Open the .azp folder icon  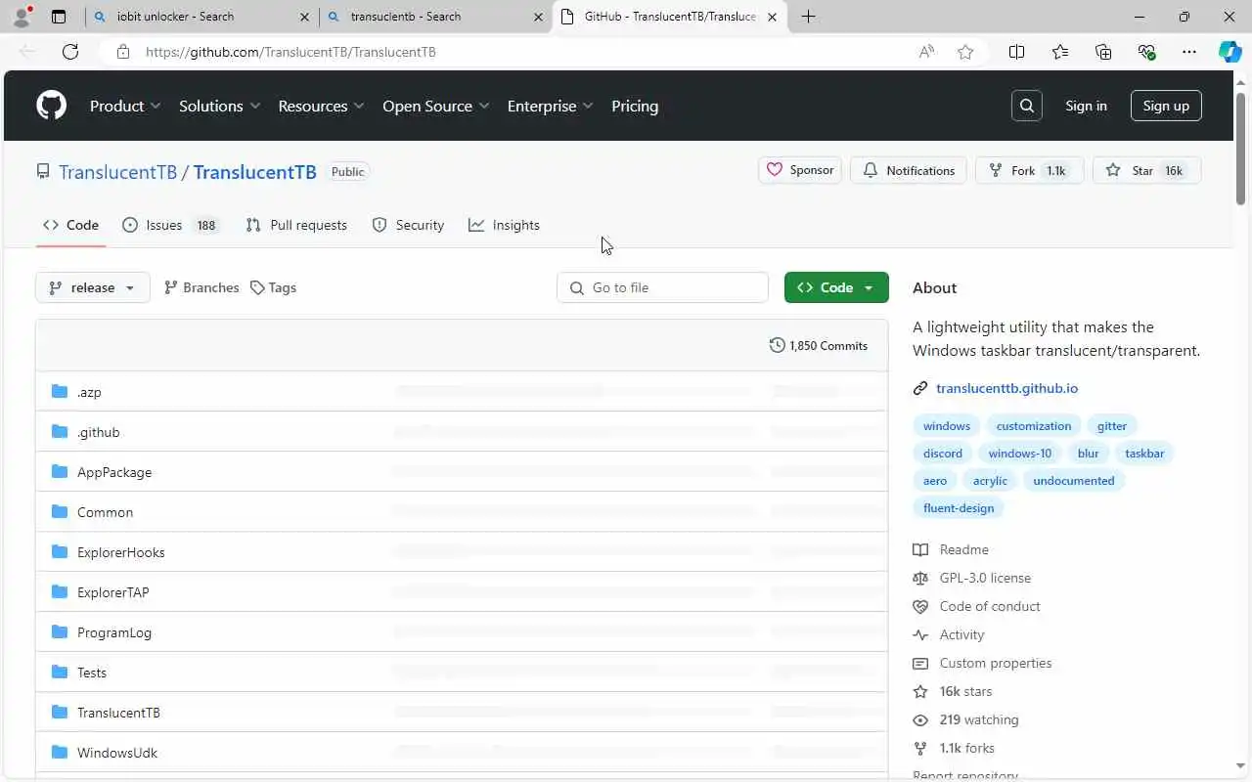[60, 391]
